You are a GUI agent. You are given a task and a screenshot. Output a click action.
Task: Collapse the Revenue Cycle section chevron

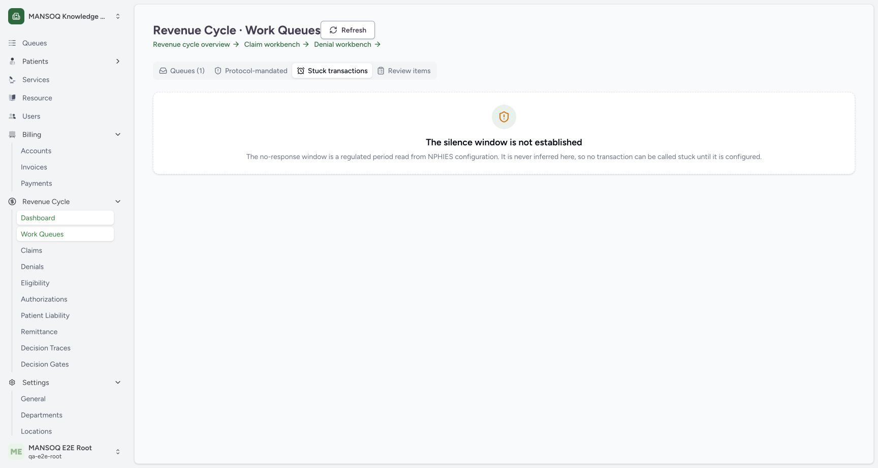click(118, 202)
